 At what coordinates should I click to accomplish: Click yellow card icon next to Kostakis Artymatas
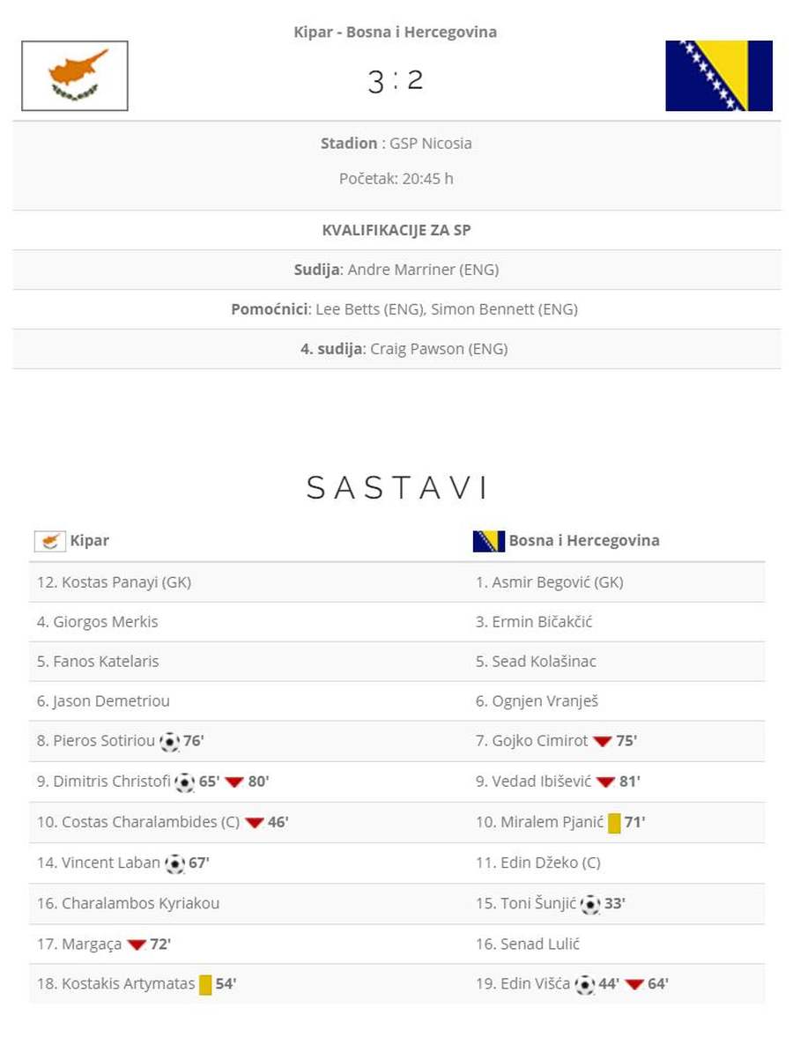click(205, 985)
